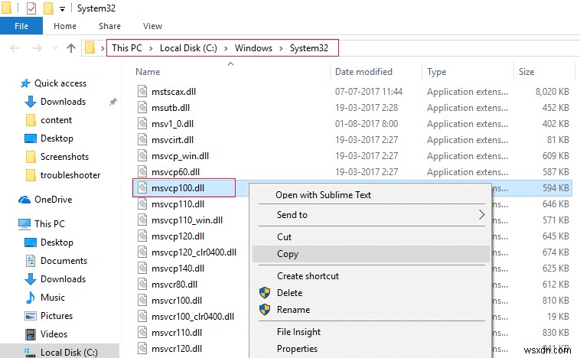Select the mstscax.dll file

[174, 92]
